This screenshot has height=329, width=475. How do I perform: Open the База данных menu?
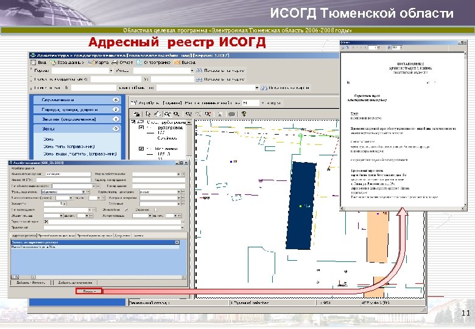point(67,62)
